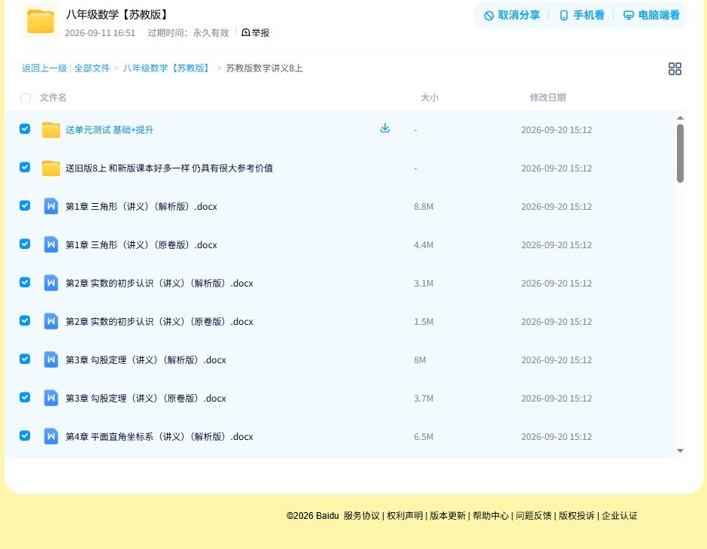This screenshot has width=707, height=549.
Task: Sort by the 文件名 column header
Action: (x=53, y=97)
